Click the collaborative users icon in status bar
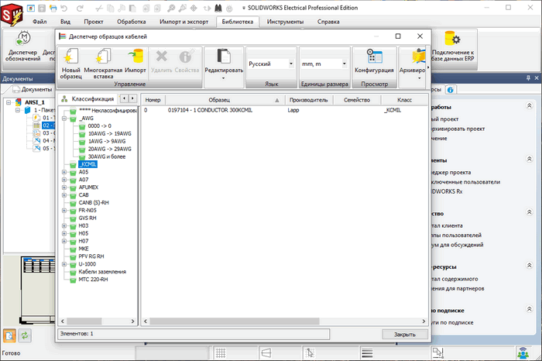The height and width of the screenshot is (361, 542). tap(523, 353)
